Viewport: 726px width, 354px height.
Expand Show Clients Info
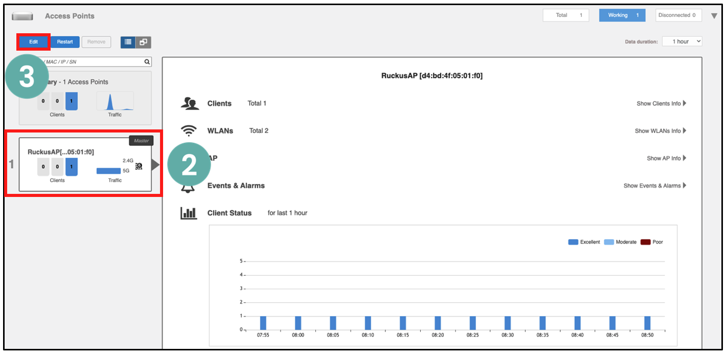click(661, 103)
